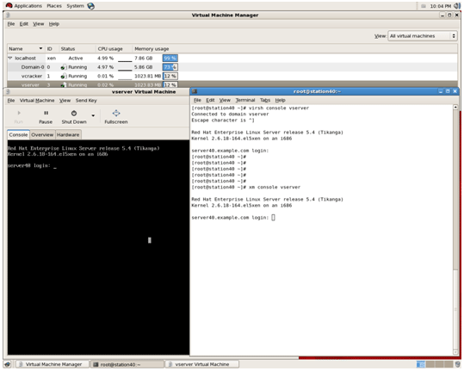The image size is (464, 371).
Task: Click the server40.example.com login prompt in terminal
Action: (230, 218)
